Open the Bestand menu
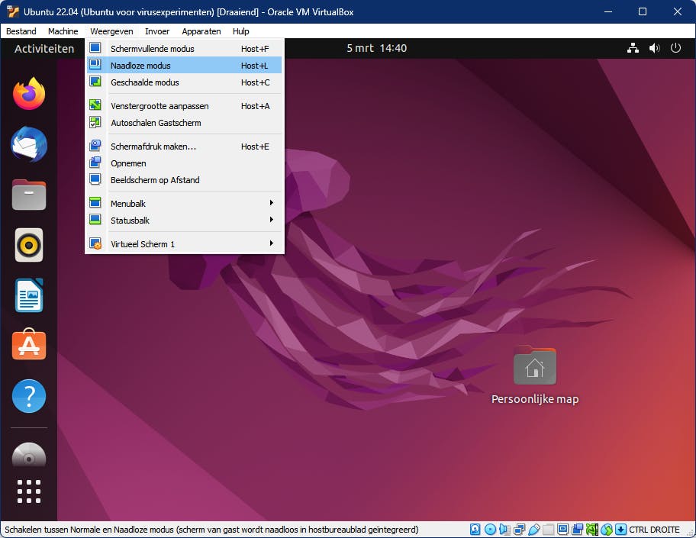This screenshot has height=538, width=696. click(x=21, y=31)
